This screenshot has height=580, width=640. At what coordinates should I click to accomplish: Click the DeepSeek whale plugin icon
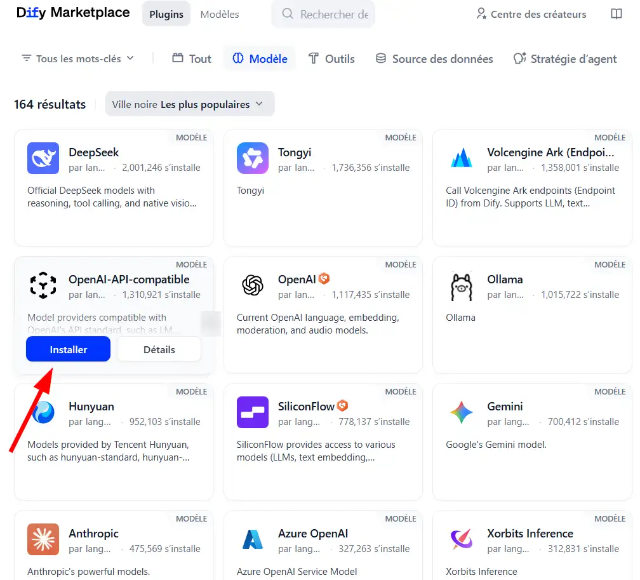tap(43, 158)
